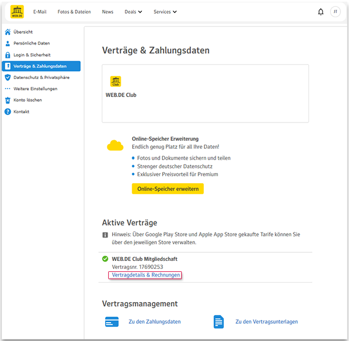
Task: Select Verträge & Zahlungsdaten sidebar entry
Action: 41,66
